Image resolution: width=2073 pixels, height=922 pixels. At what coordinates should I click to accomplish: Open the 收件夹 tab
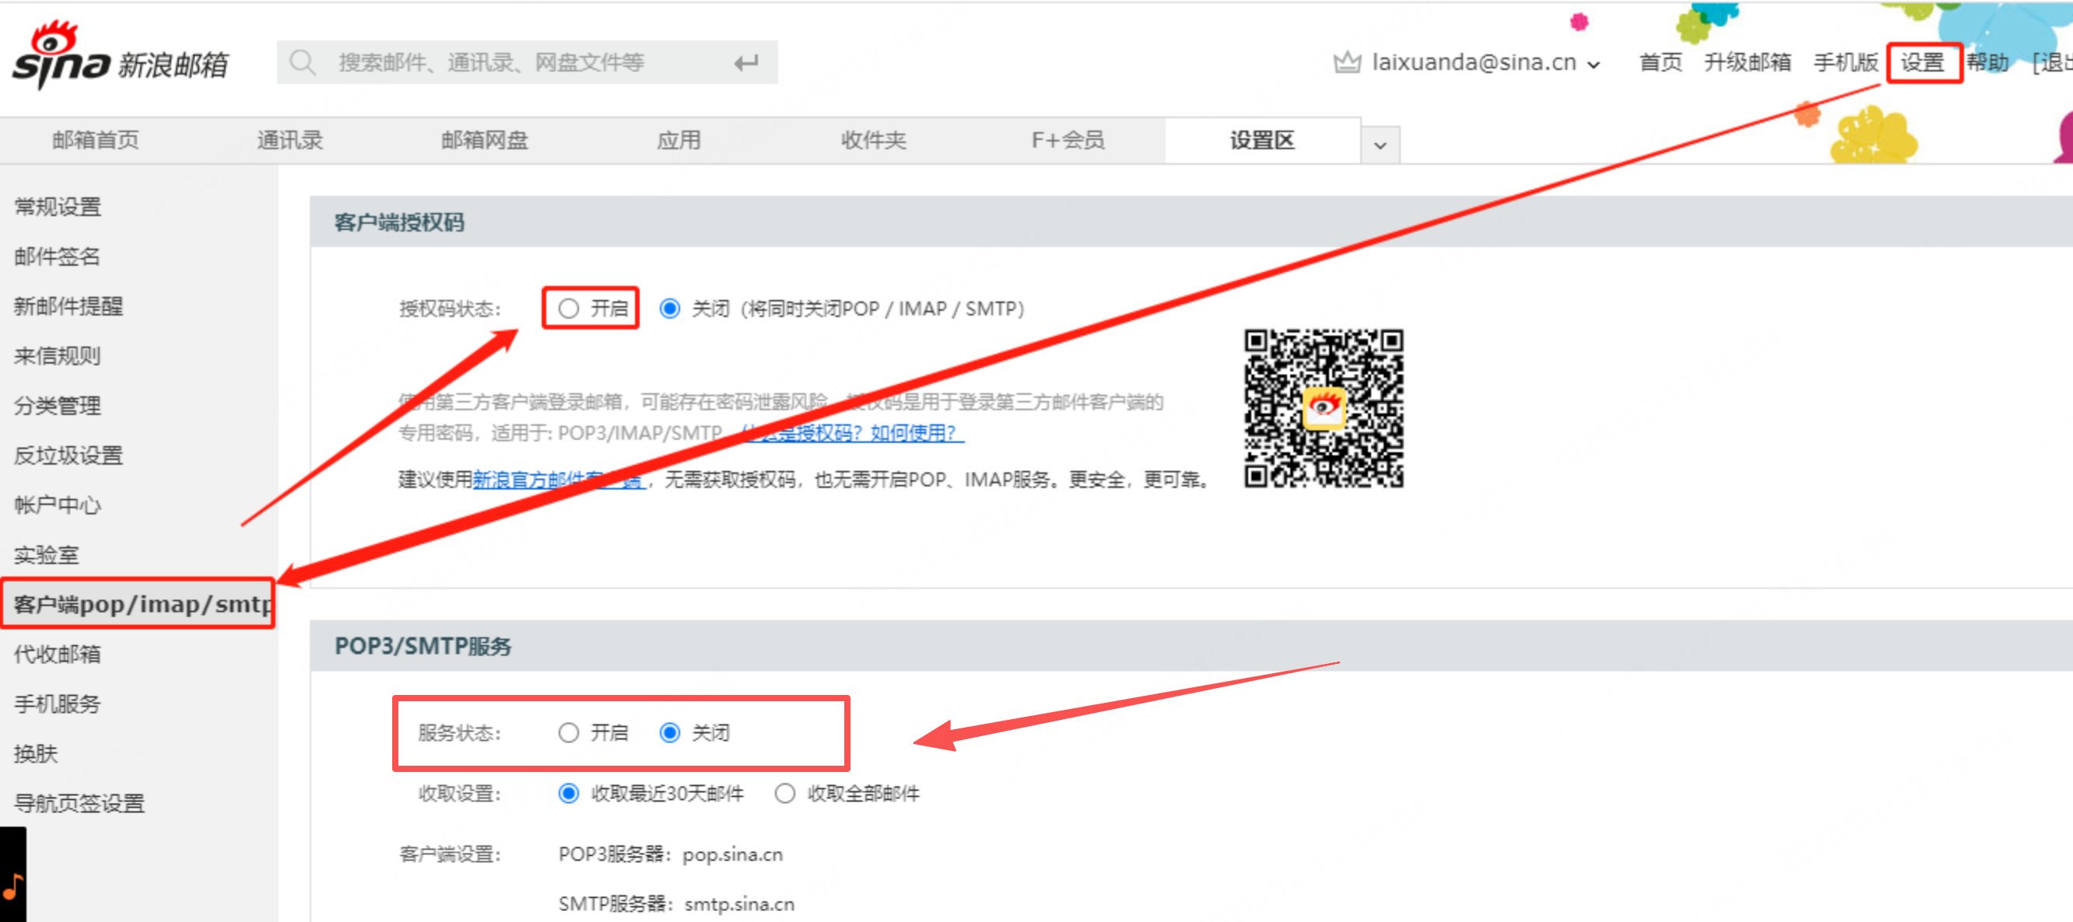point(873,140)
